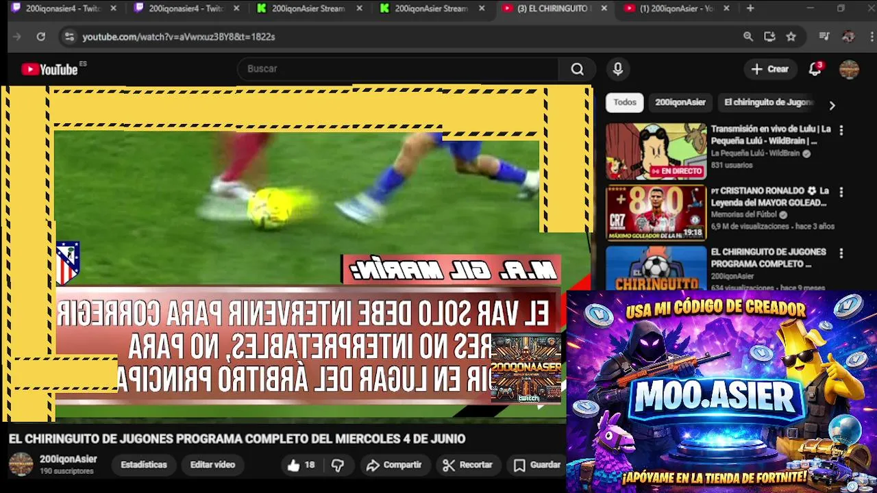
Task: Visit La Pequeña Lulú - WildBrain channel
Action: (755, 154)
